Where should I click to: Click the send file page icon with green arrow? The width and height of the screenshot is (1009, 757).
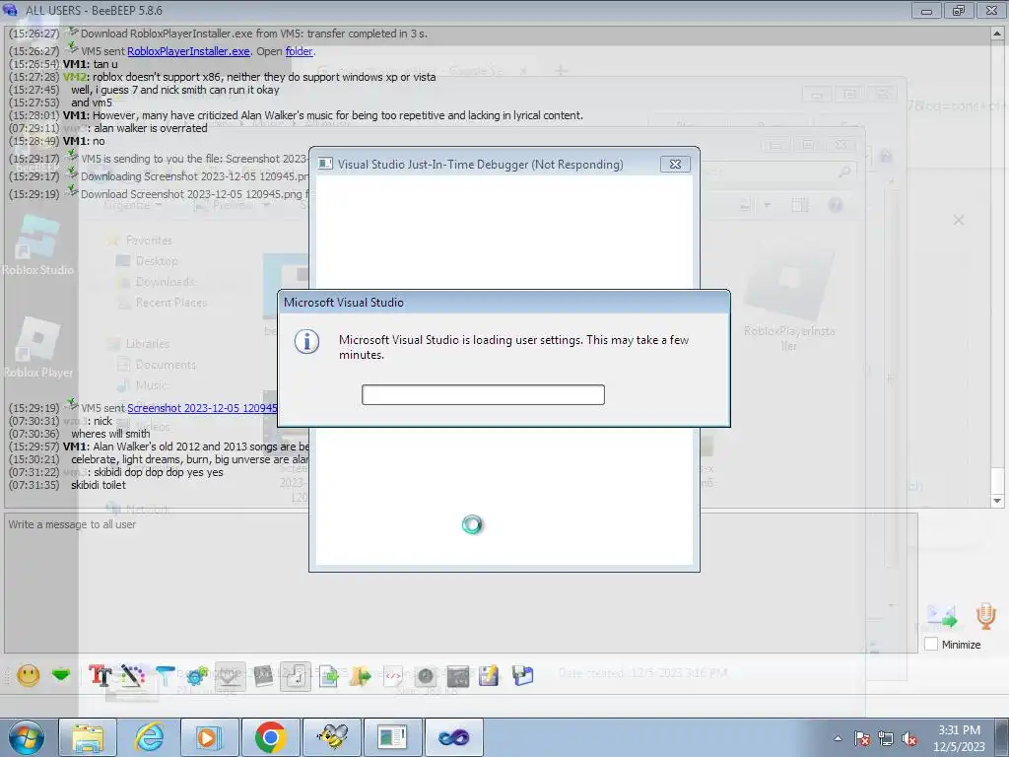(328, 676)
